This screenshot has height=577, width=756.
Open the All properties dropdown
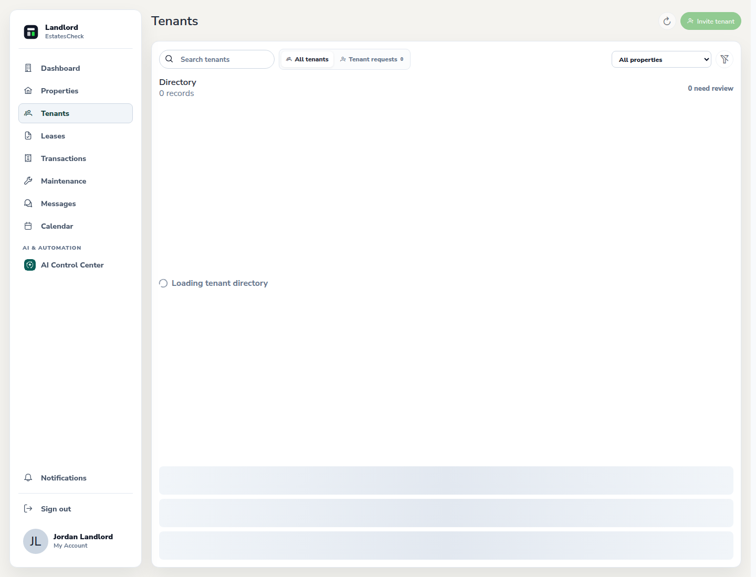661,59
